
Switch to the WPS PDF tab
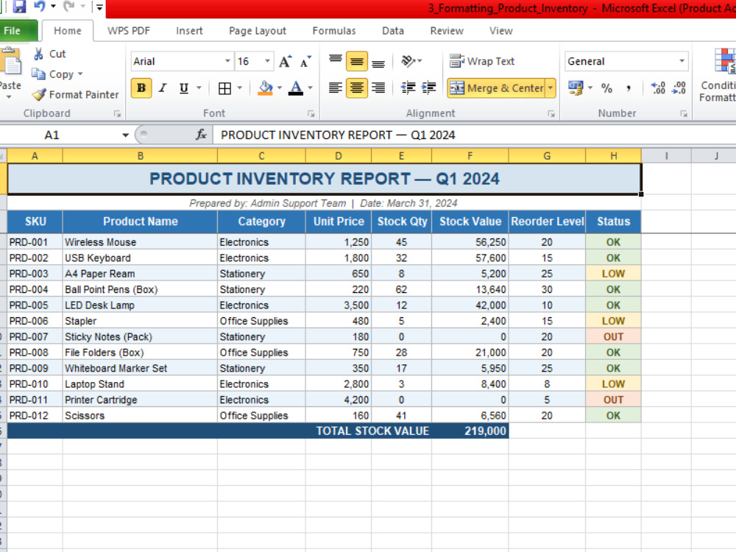click(x=129, y=31)
